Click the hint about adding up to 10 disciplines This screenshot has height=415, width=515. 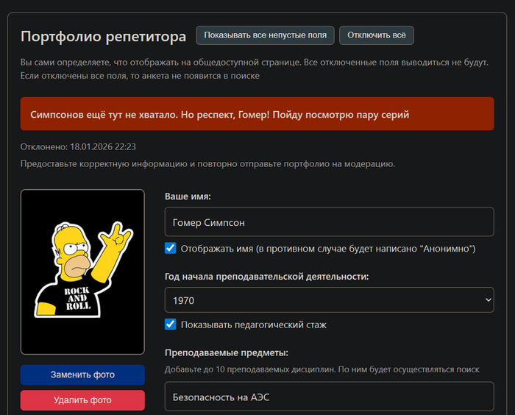tap(322, 369)
